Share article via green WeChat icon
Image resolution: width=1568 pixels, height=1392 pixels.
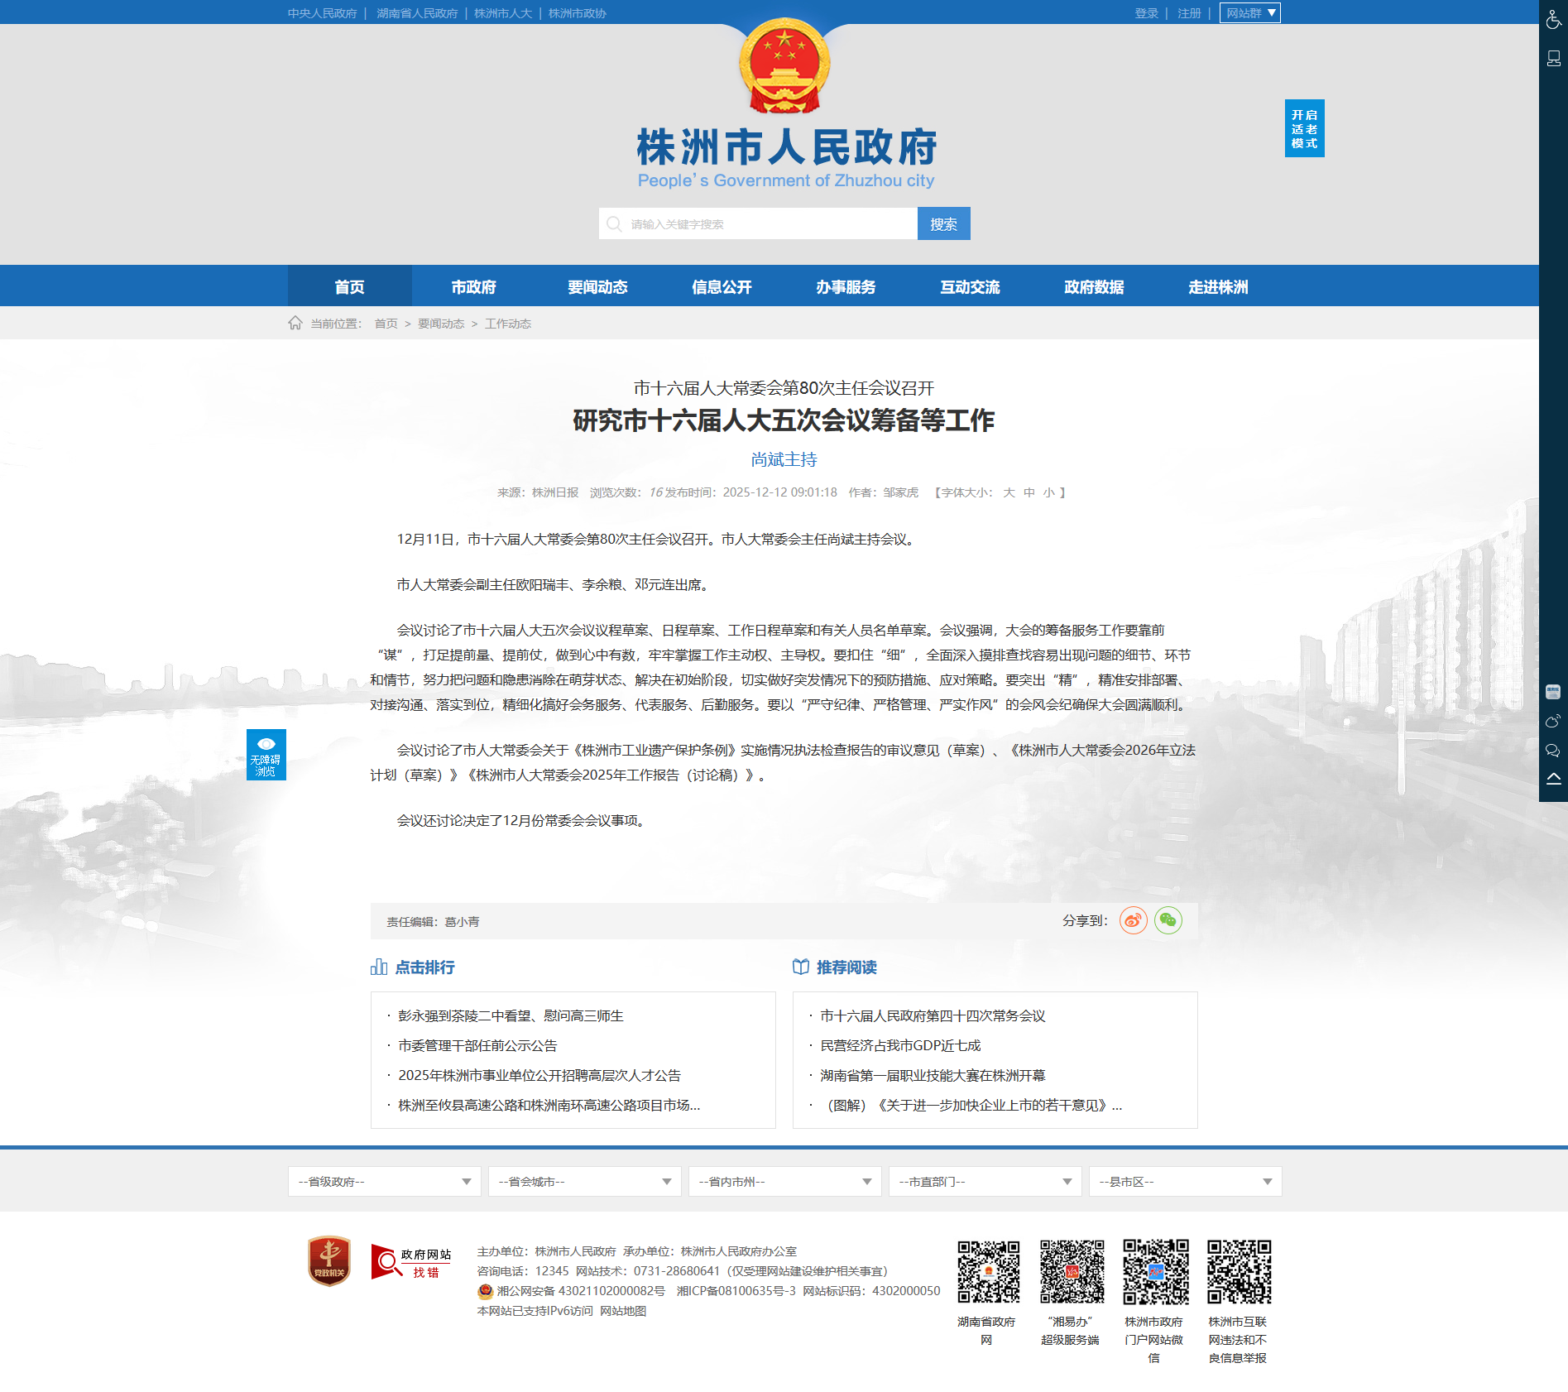(1168, 920)
